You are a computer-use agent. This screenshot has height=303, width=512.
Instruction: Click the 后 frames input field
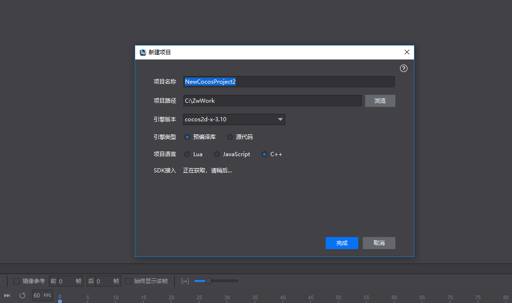pos(104,281)
